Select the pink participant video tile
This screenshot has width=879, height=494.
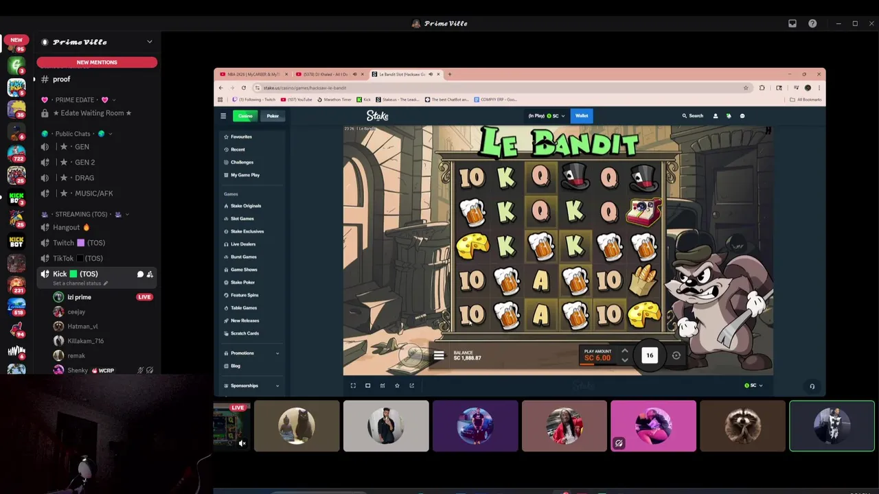[x=653, y=426]
